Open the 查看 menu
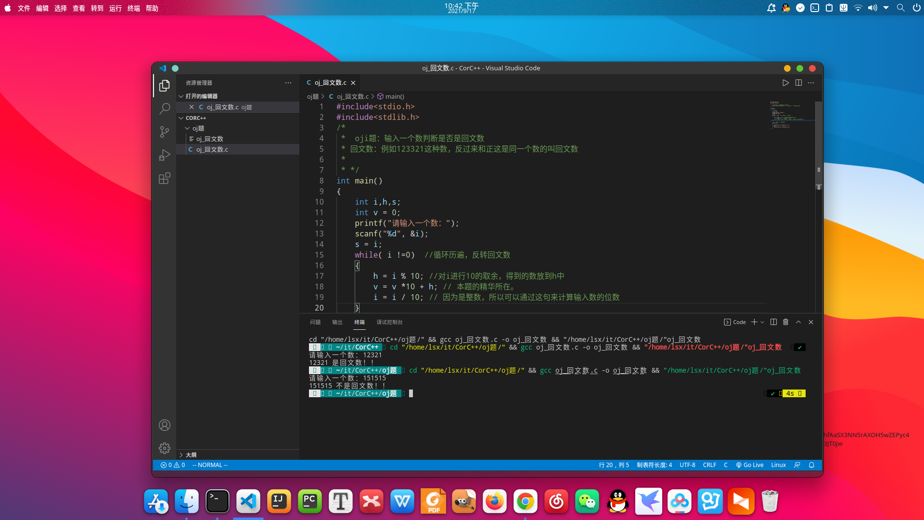 [x=78, y=8]
